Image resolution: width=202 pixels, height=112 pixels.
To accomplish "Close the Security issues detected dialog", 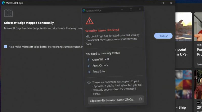I will click(140, 9).
